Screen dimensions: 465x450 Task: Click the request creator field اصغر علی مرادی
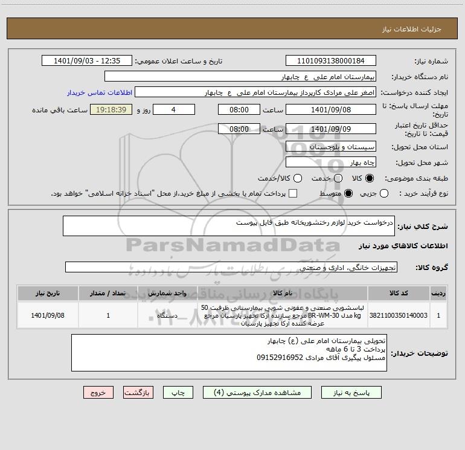pyautogui.click(x=255, y=92)
